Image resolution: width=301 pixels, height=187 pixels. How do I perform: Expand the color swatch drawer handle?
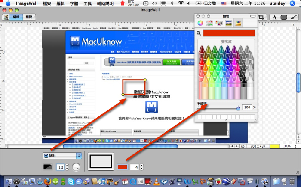click(226, 120)
